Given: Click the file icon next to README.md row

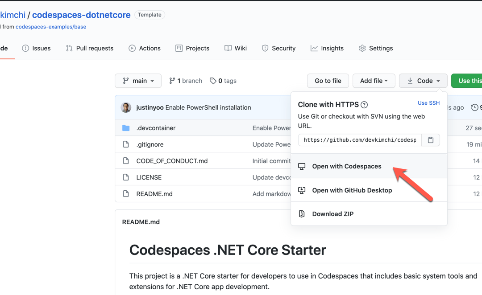Looking at the screenshot, I should (x=126, y=194).
